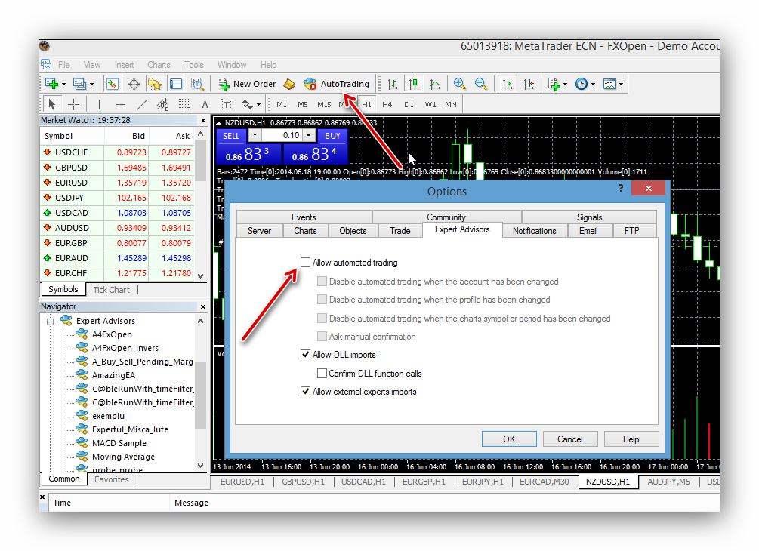The width and height of the screenshot is (759, 551).
Task: Select EURUSD row in Market Watch
Action: pyautogui.click(x=118, y=183)
